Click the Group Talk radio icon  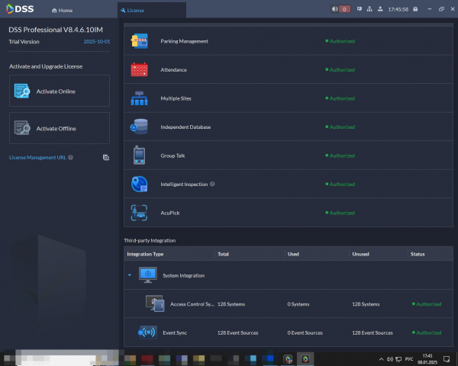click(x=140, y=156)
